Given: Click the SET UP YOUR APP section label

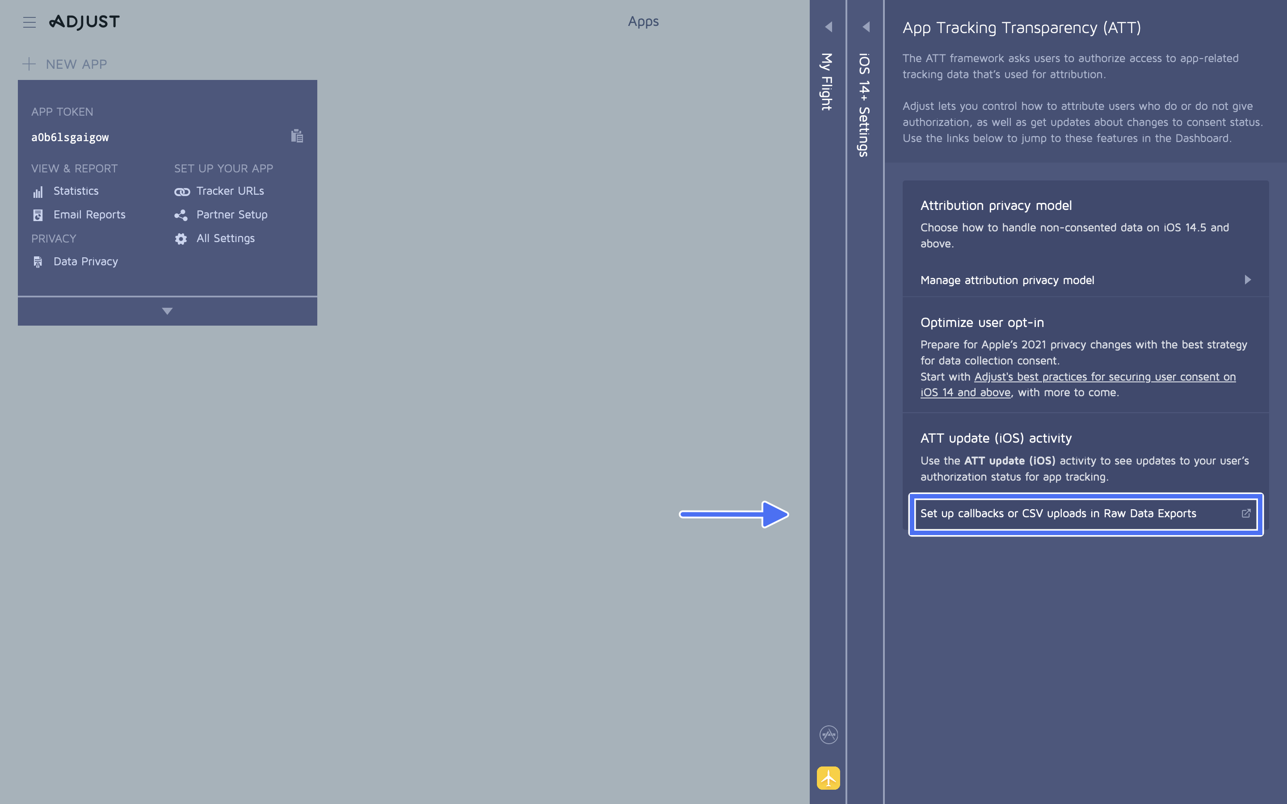Looking at the screenshot, I should 224,168.
